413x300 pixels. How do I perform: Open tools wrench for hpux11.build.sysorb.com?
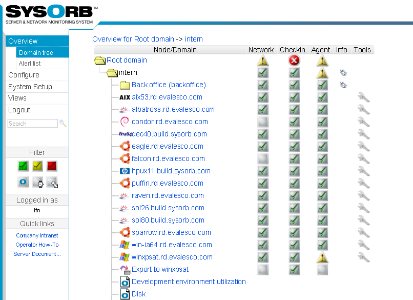click(x=364, y=171)
